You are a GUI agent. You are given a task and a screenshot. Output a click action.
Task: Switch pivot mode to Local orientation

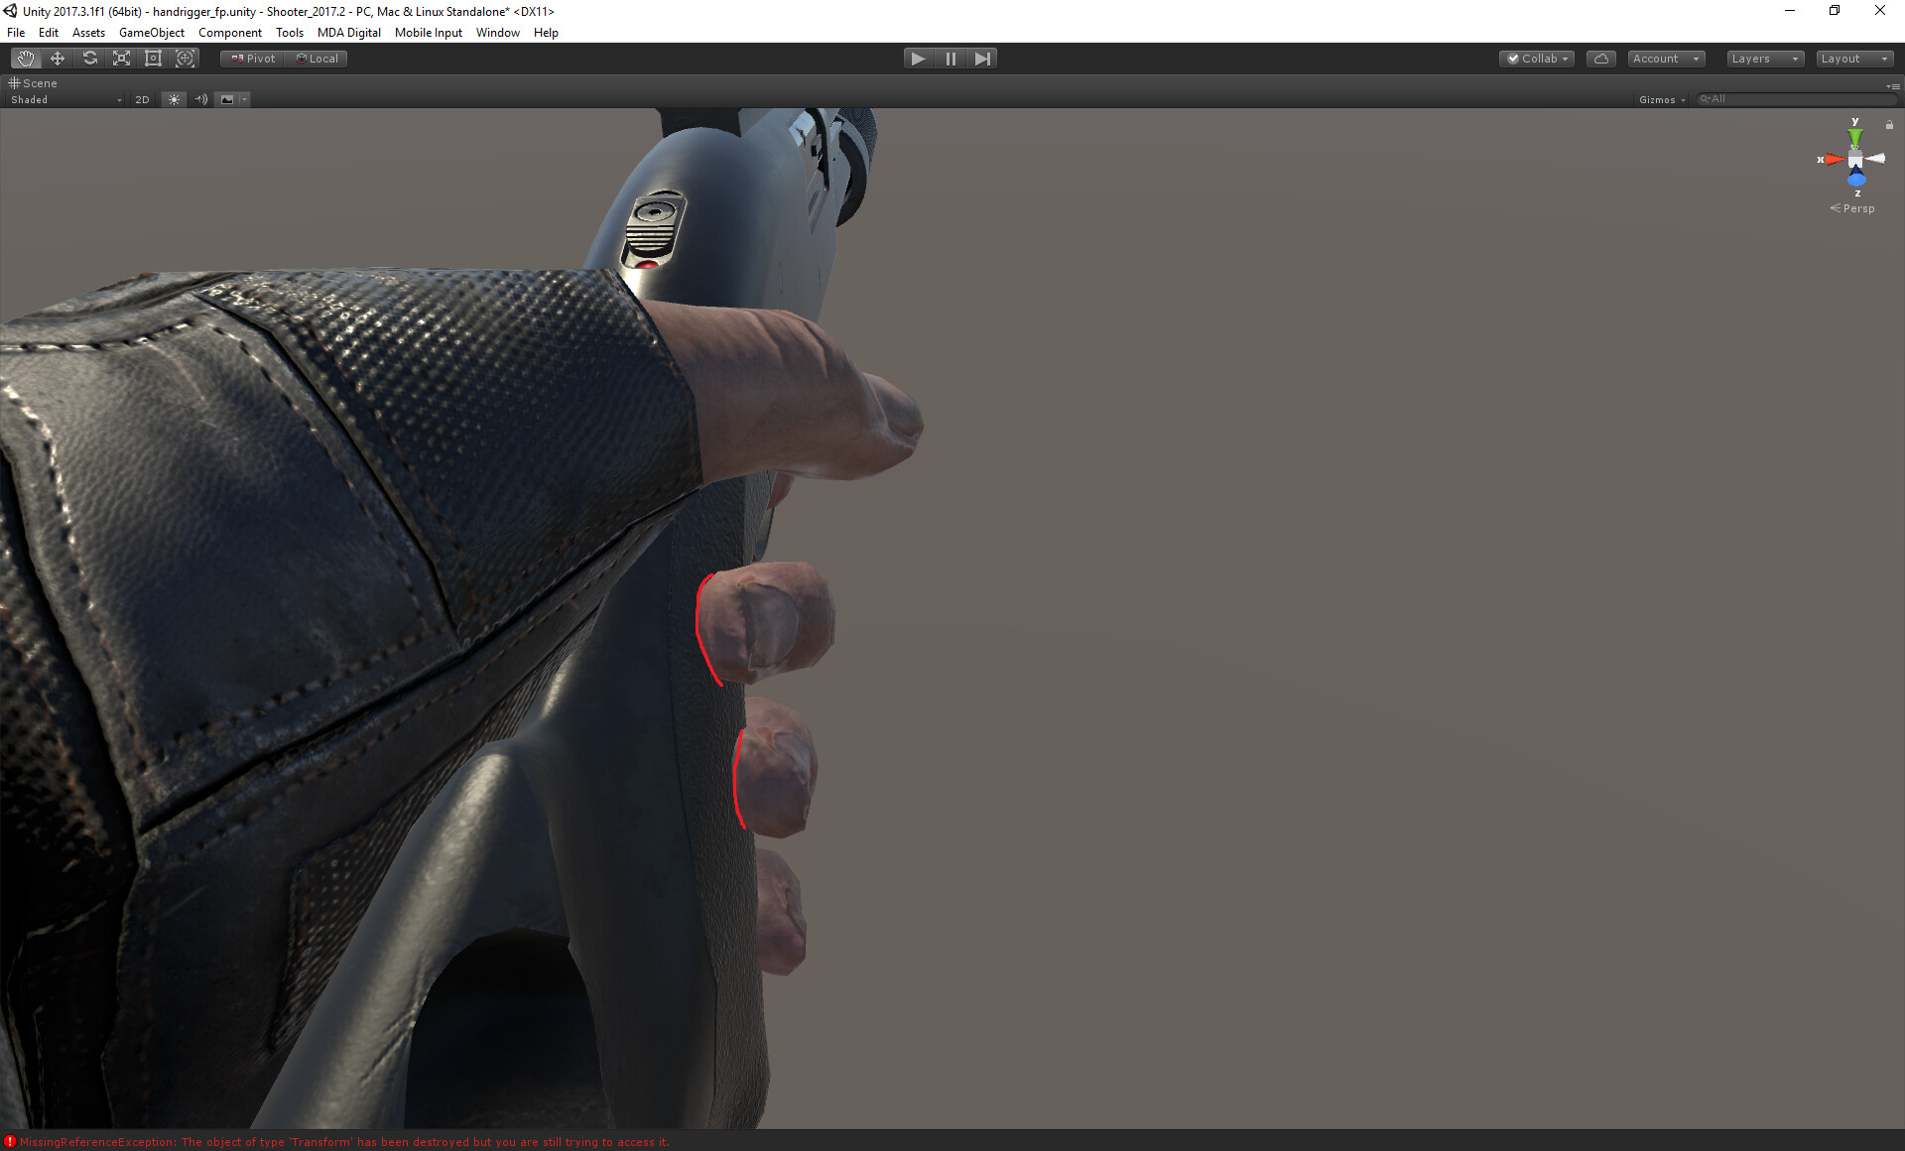(317, 58)
